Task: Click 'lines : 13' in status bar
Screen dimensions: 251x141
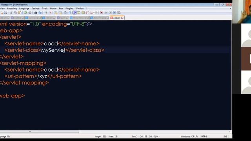Action: (x=113, y=137)
